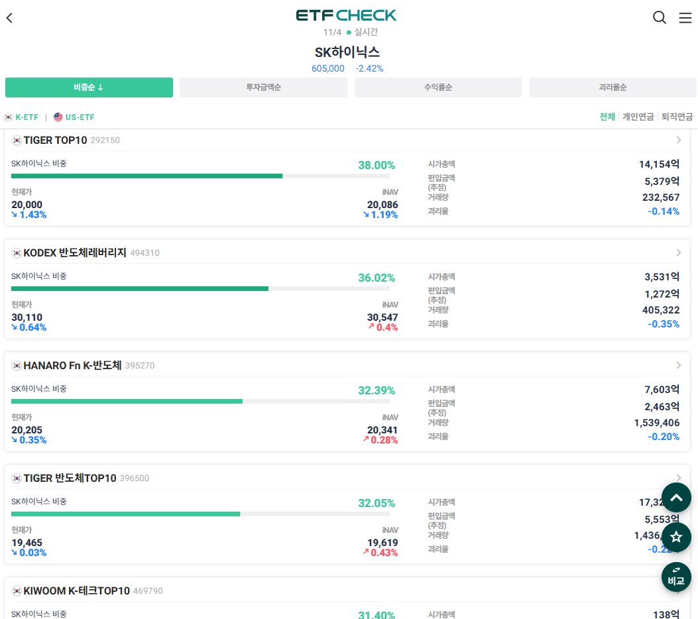Screen dimensions: 698x619
Task: Click volume value 1,539,406
Action: [657, 423]
